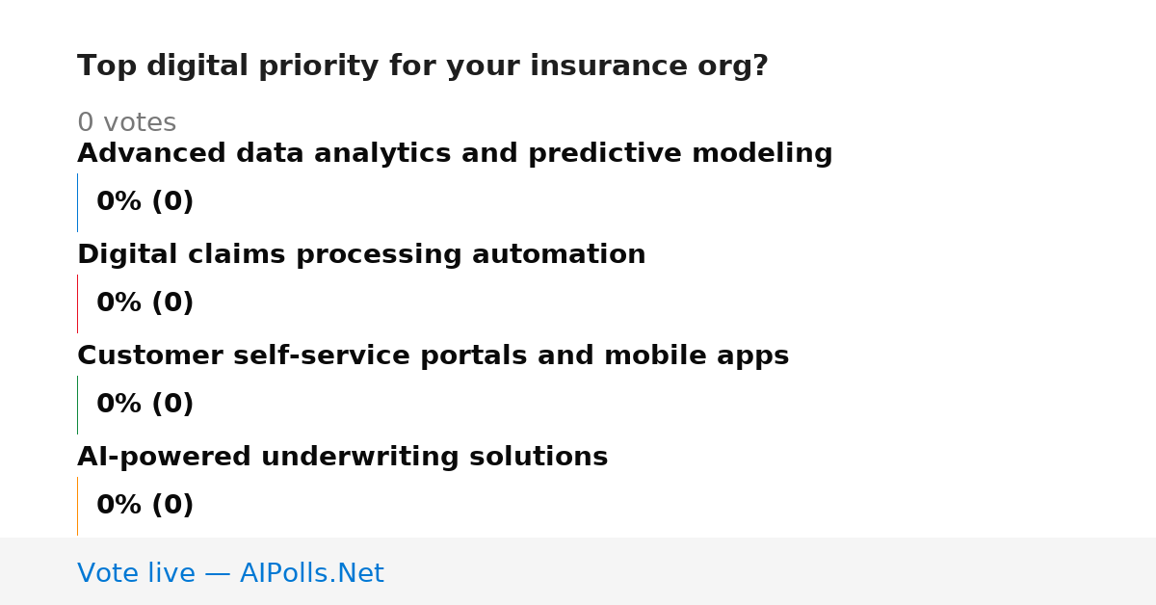Select 'Digital claims processing automation' option

coord(361,255)
